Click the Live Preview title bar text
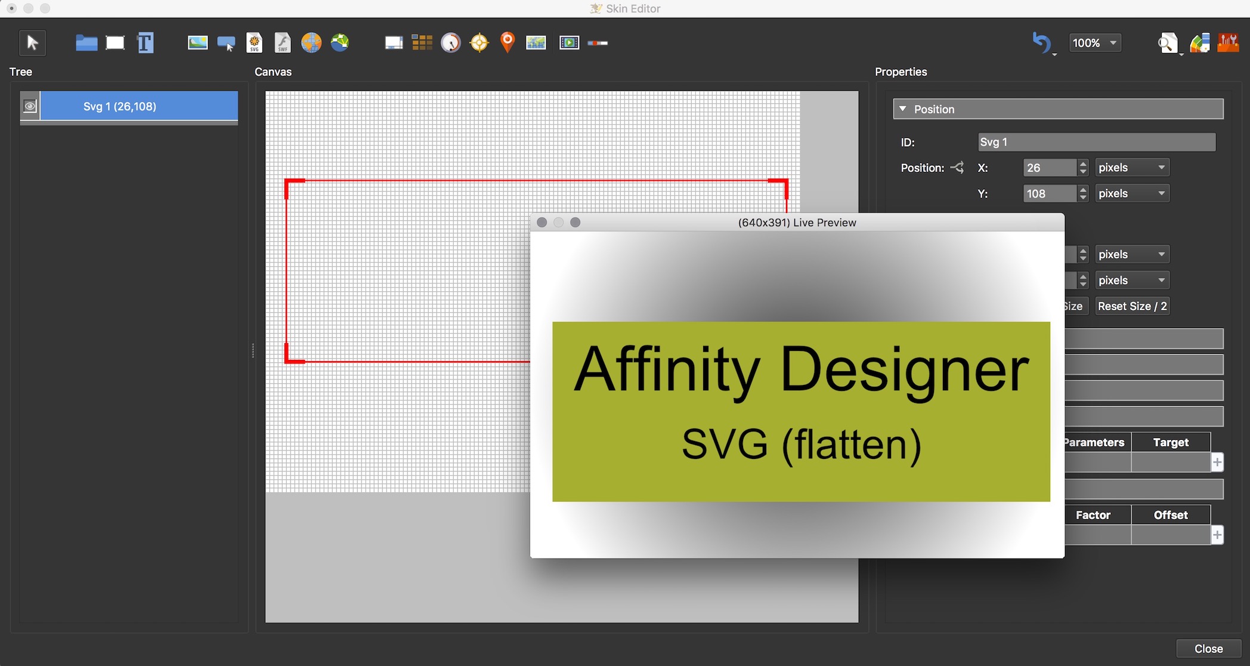The image size is (1250, 666). click(x=797, y=223)
